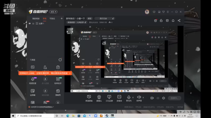Open the 弹幕秀 danmaku show tool

58,92
